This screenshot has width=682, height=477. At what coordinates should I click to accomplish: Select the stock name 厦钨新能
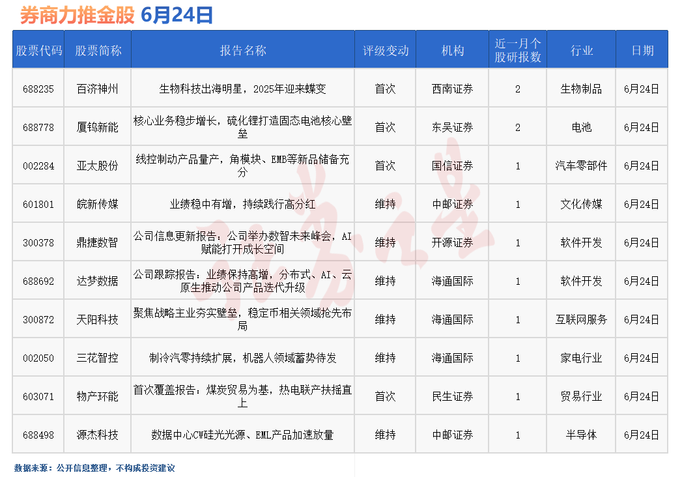point(98,128)
